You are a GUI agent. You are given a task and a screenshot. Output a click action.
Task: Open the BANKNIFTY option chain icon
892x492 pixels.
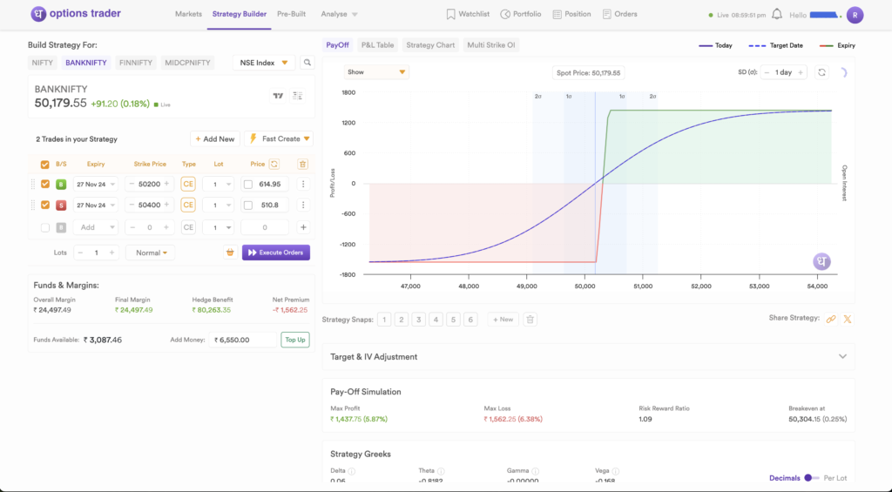[298, 96]
